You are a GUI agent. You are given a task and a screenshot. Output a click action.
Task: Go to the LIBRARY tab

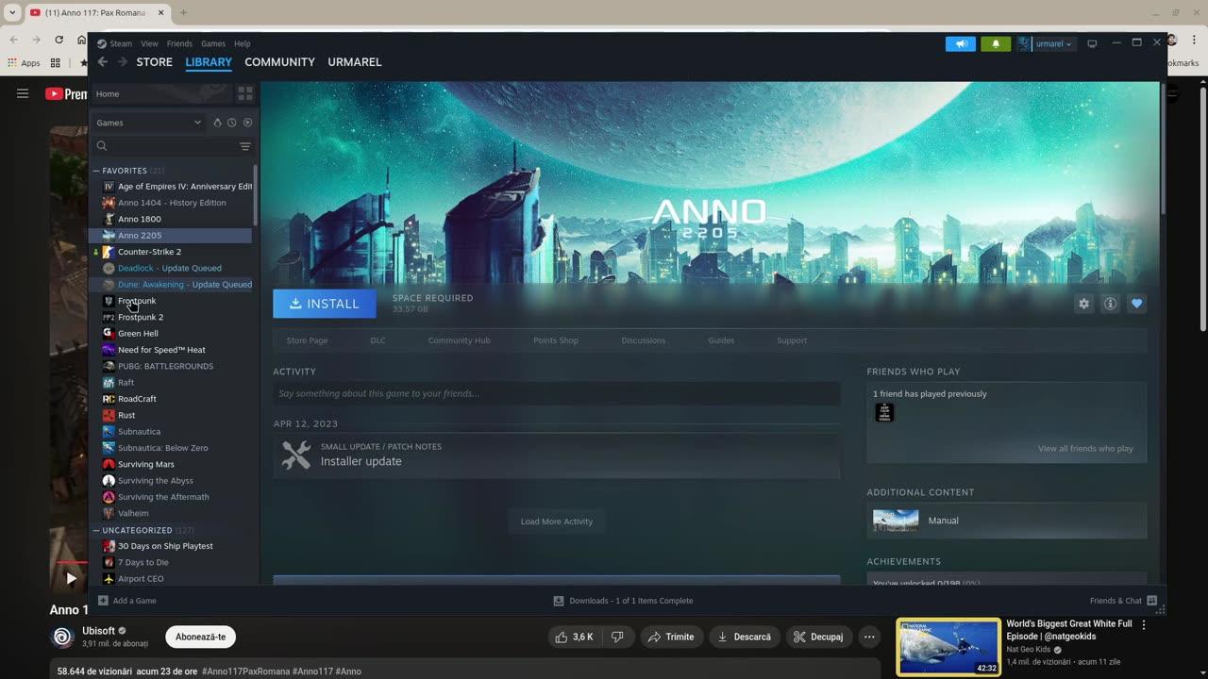pos(209,62)
